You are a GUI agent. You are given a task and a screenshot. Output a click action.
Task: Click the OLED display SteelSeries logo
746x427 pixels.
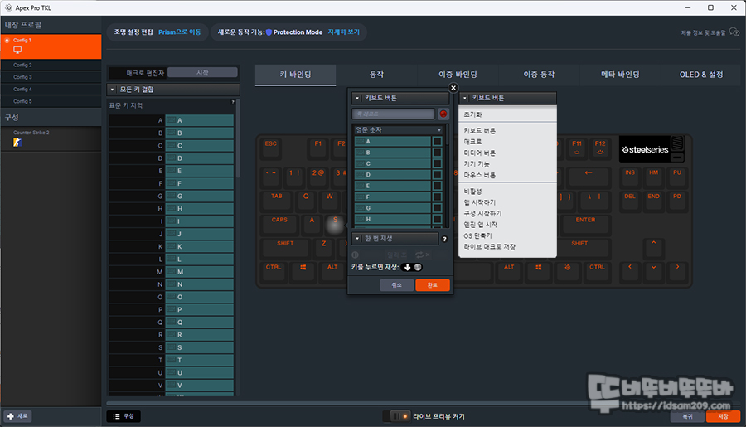(x=645, y=149)
